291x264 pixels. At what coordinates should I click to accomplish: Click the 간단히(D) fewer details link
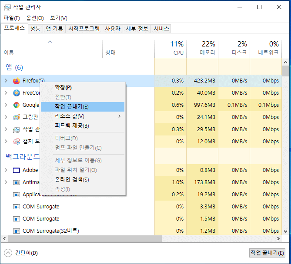click(x=27, y=253)
